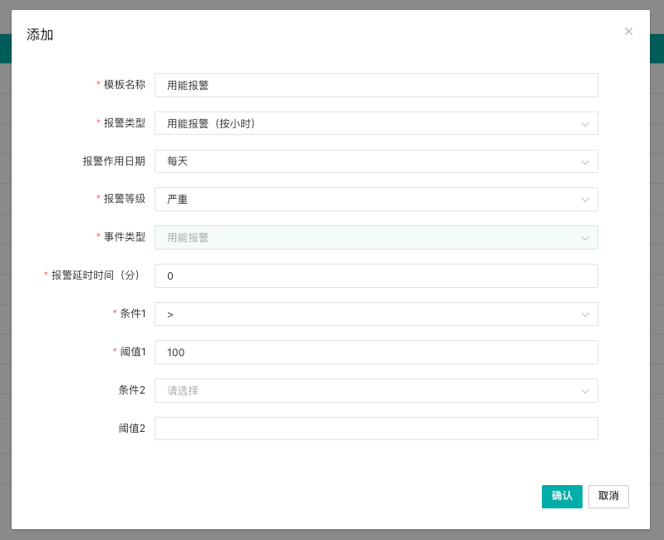Click the 阈值1 input containing 100
The image size is (664, 540).
(x=376, y=353)
